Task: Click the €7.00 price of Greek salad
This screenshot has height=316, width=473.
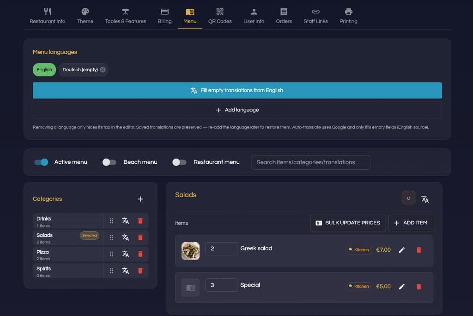Action: tap(383, 250)
